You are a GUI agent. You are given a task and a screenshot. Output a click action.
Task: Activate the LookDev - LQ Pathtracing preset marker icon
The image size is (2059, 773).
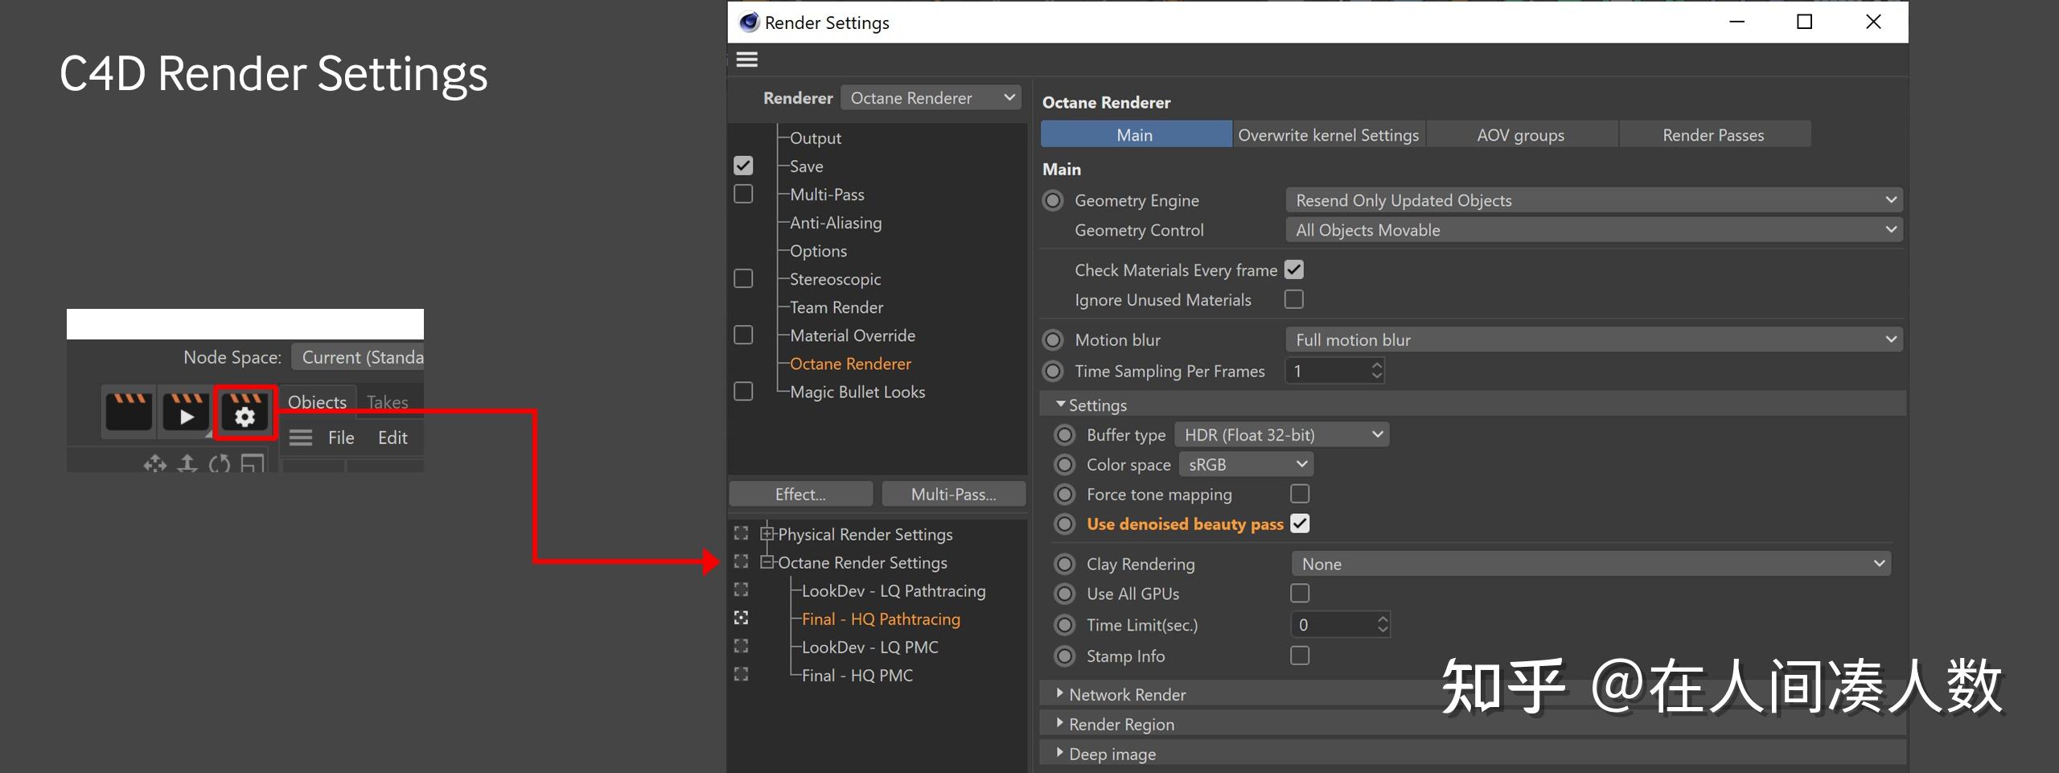(x=742, y=590)
